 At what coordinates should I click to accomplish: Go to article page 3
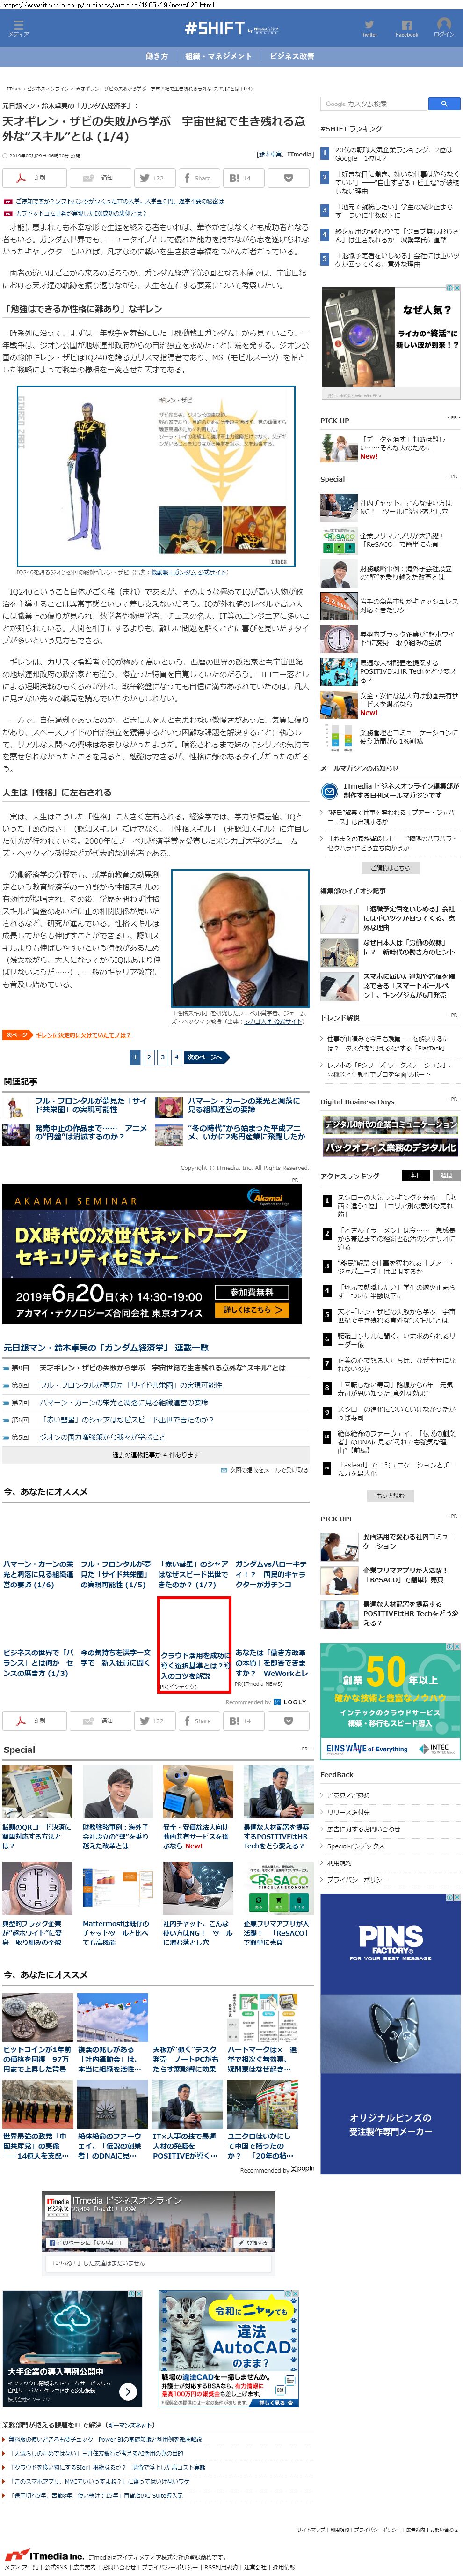point(163,1057)
